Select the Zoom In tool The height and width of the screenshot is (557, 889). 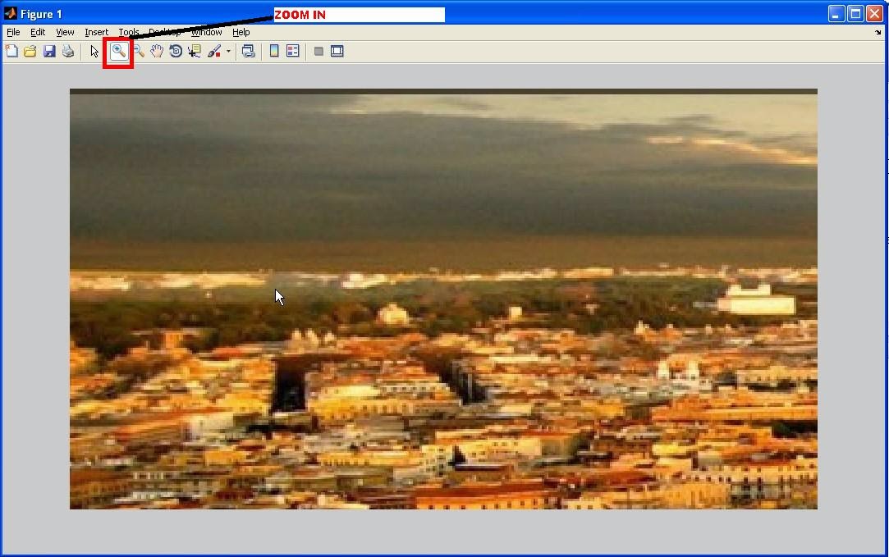tap(118, 50)
